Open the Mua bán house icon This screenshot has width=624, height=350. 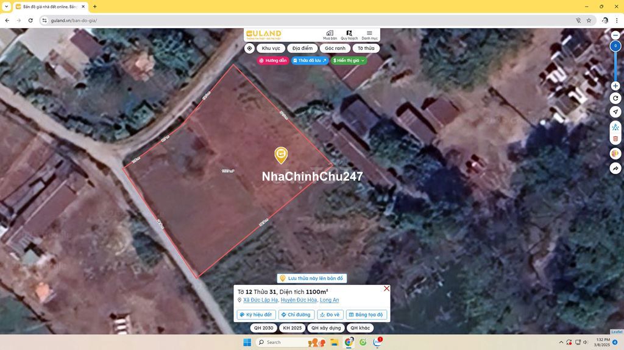pos(330,35)
